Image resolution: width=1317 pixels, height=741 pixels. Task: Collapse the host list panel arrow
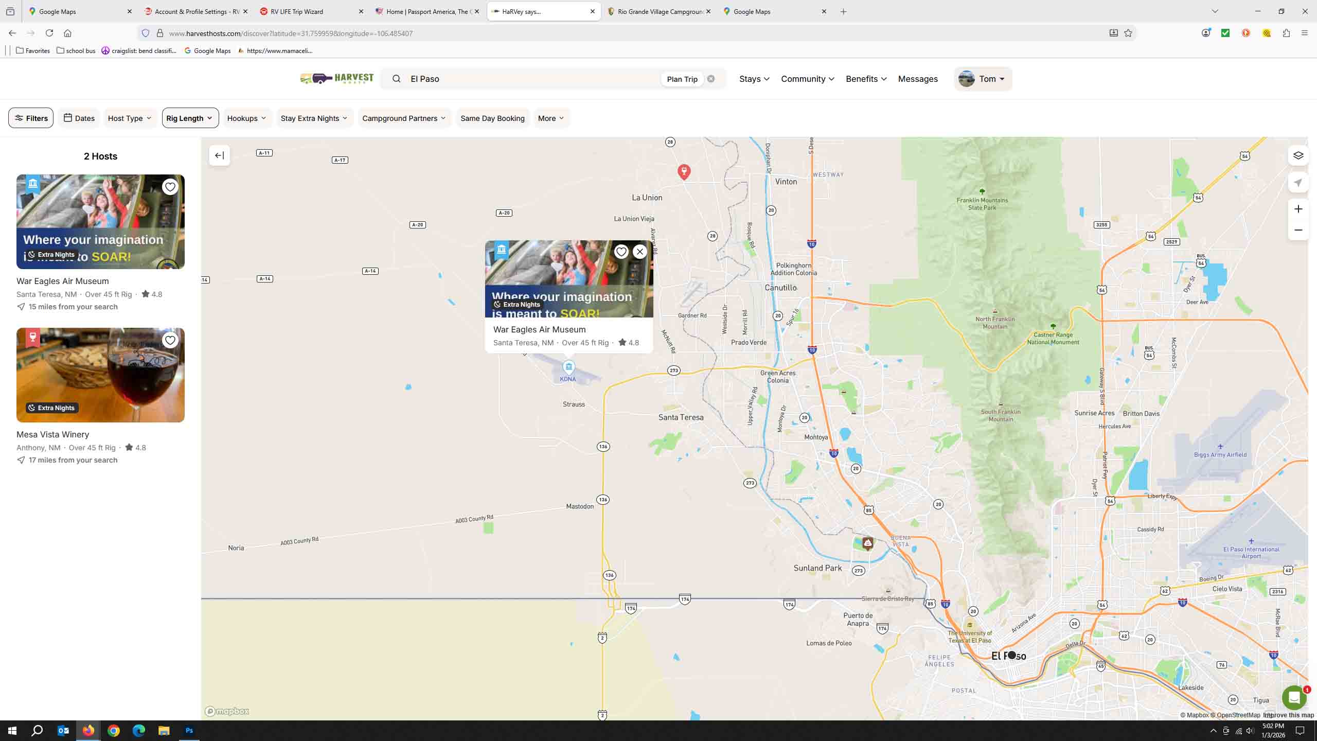tap(220, 155)
